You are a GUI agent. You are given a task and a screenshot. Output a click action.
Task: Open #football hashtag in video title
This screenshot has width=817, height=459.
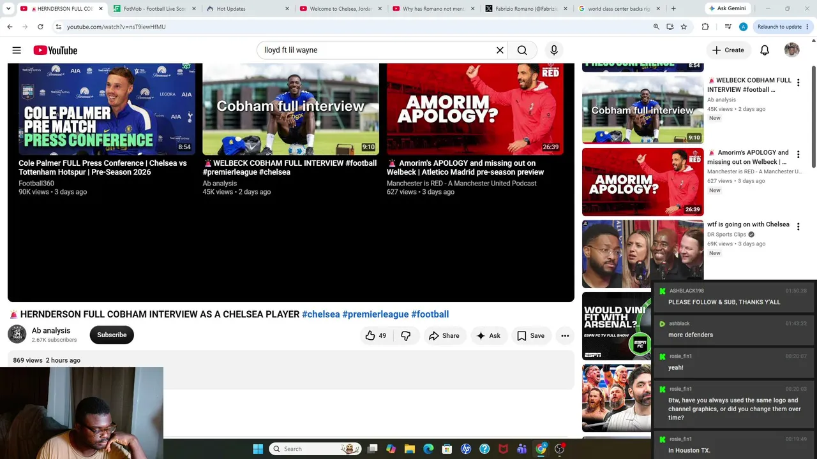[x=430, y=314]
